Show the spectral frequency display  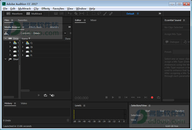[56, 13]
